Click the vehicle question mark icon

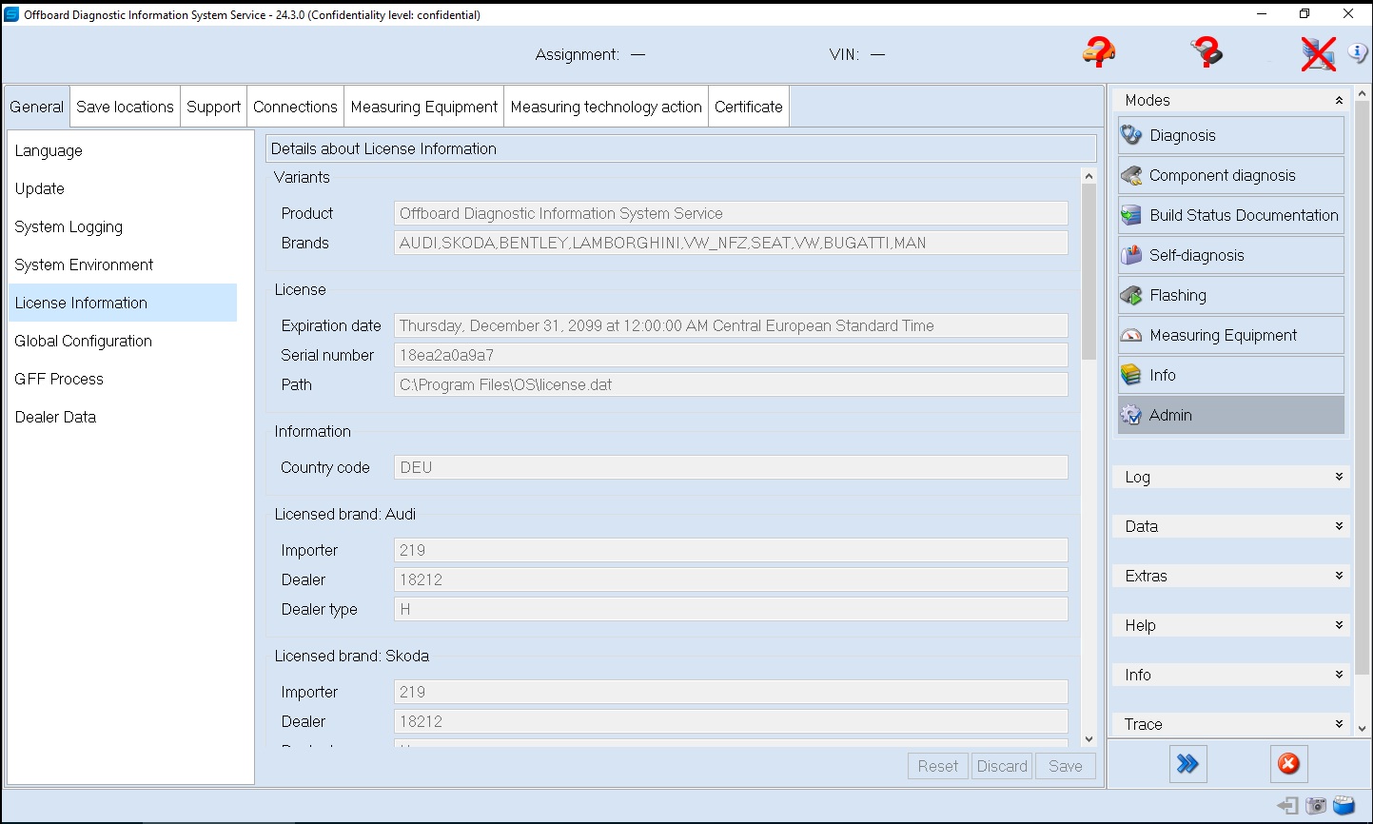pos(1099,54)
